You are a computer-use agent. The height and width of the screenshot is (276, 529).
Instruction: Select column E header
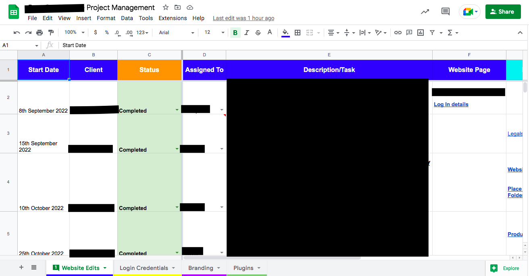coord(329,55)
